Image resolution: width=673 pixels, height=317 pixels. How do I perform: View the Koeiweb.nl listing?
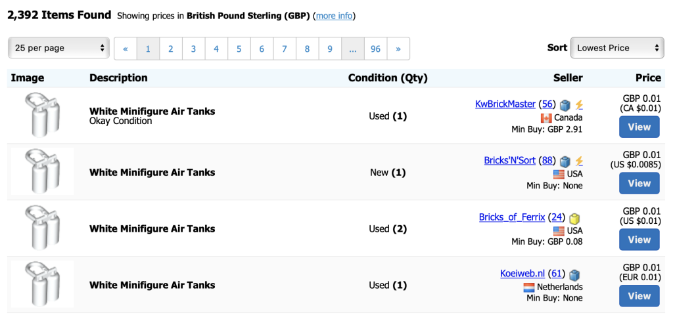point(639,296)
